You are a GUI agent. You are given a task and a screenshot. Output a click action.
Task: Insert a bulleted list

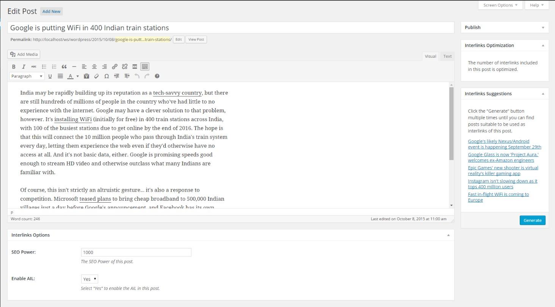44,67
